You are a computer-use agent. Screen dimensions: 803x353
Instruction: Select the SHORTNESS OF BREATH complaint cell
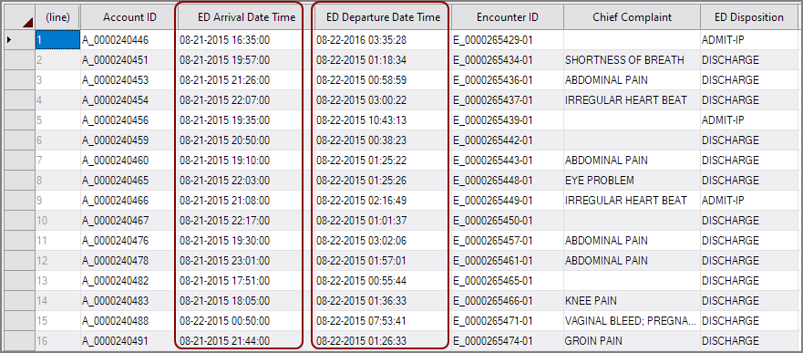(632, 60)
